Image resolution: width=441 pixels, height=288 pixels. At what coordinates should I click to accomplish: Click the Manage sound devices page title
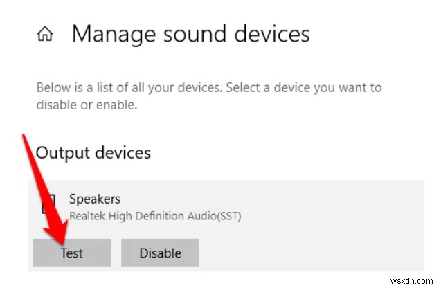tap(190, 33)
